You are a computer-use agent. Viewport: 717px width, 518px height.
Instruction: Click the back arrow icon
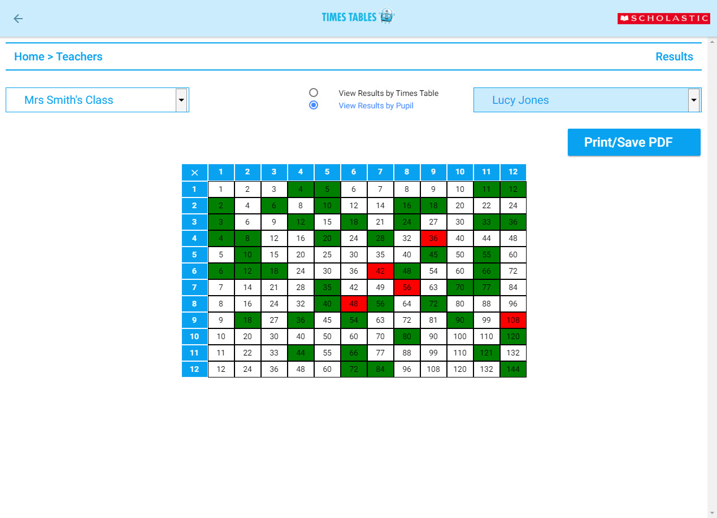tap(18, 19)
